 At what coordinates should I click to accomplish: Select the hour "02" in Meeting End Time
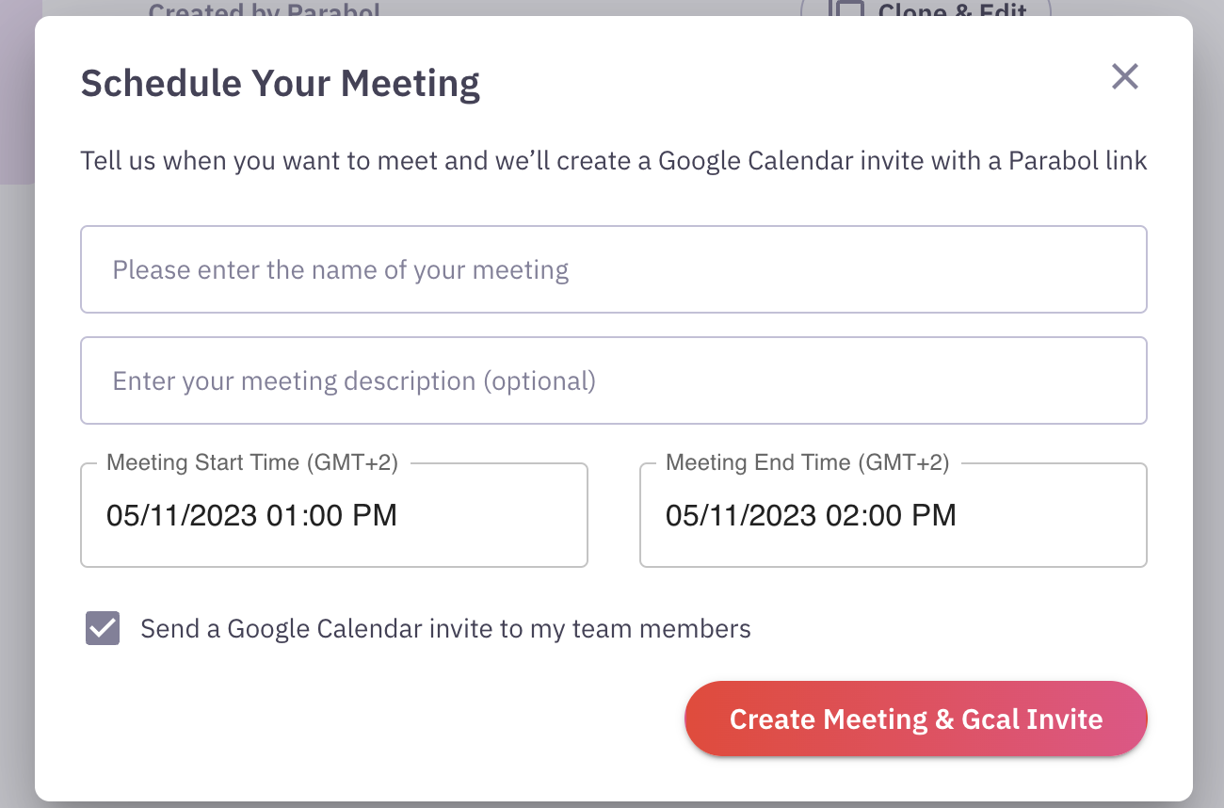843,515
